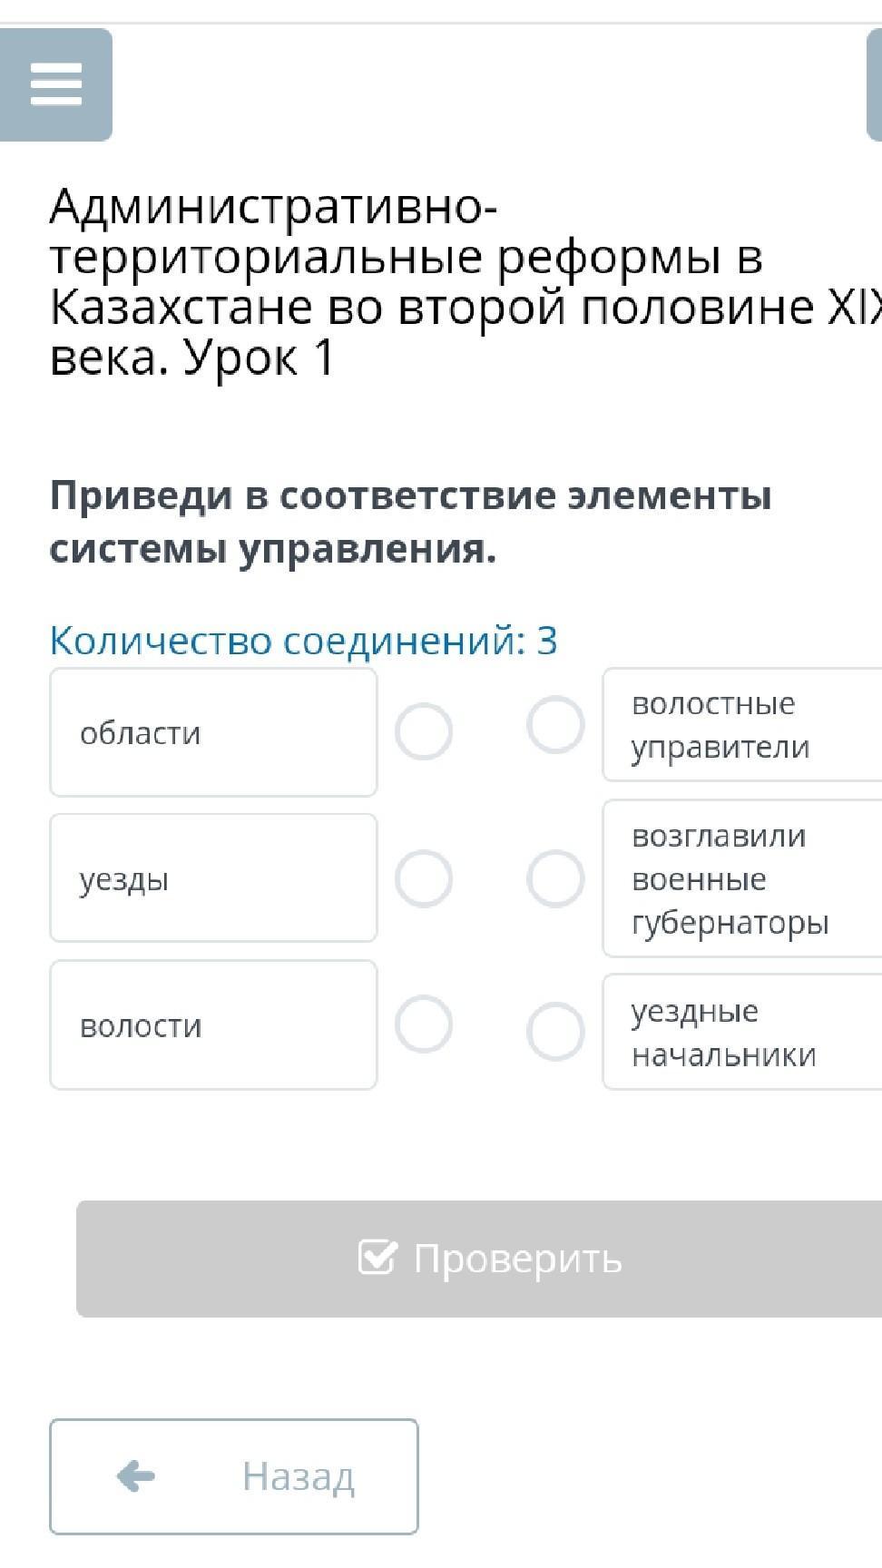Click the partially visible top-right button
The image size is (882, 1568).
click(875, 84)
